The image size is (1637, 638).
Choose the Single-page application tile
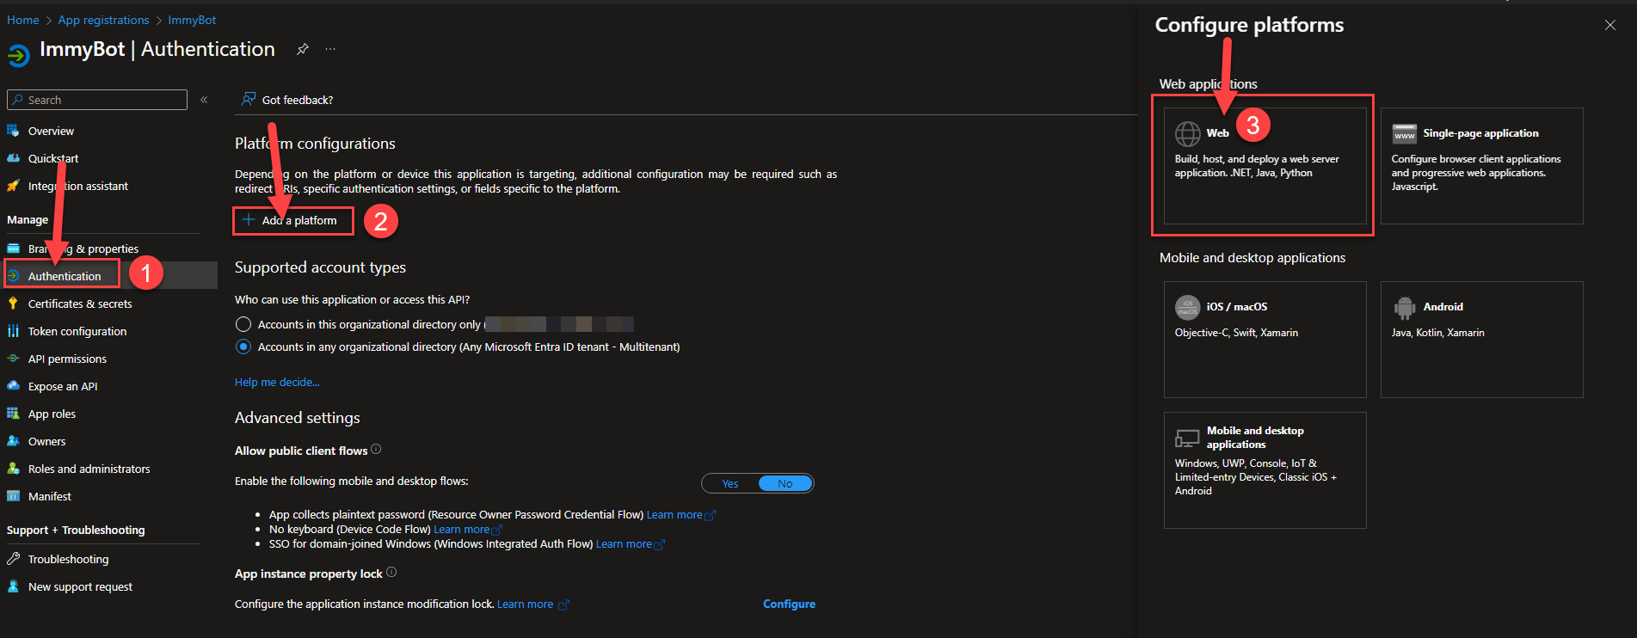click(1481, 165)
